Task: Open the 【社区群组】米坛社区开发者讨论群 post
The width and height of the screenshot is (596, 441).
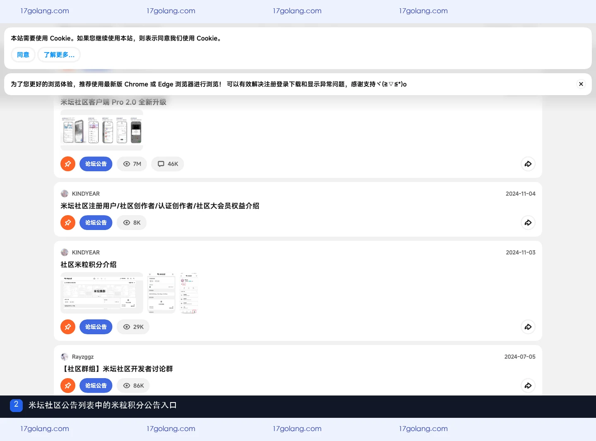Action: point(117,369)
